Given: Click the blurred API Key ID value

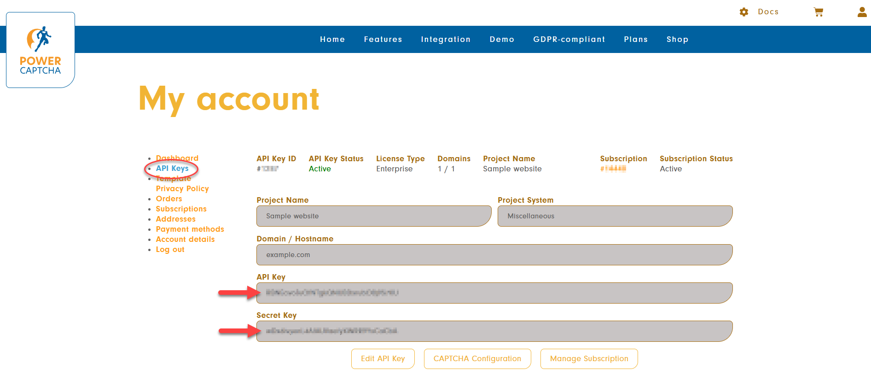Looking at the screenshot, I should pyautogui.click(x=267, y=169).
